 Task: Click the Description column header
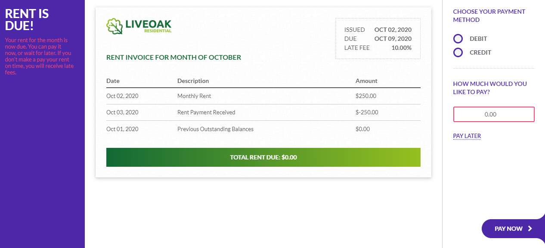[193, 81]
